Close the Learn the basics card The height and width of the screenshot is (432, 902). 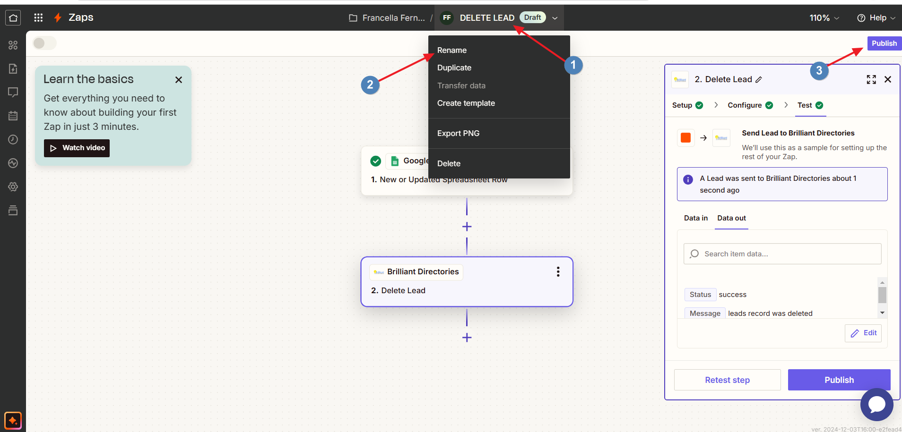pyautogui.click(x=179, y=80)
